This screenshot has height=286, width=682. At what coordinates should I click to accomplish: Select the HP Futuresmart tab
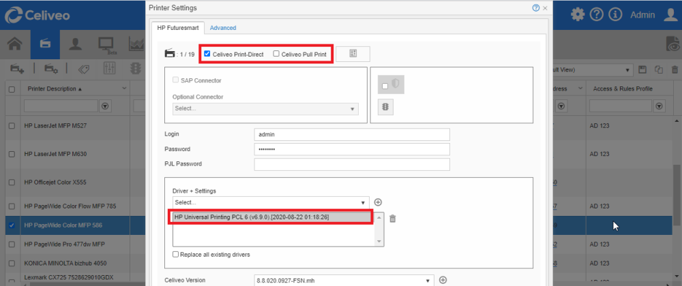(178, 28)
